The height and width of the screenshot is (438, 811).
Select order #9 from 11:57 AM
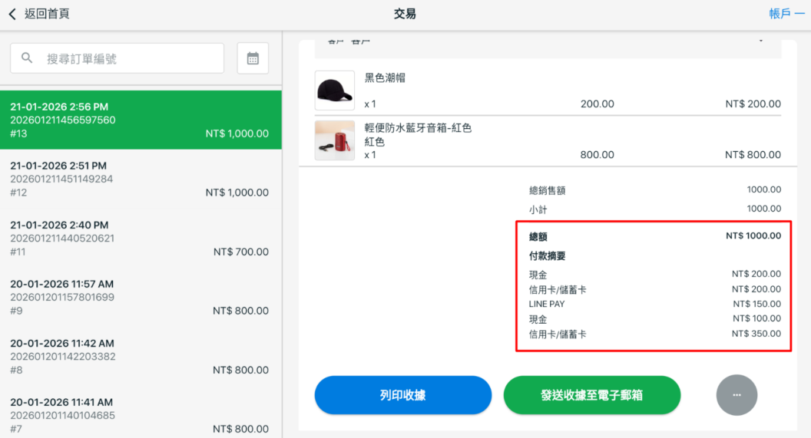coord(140,297)
